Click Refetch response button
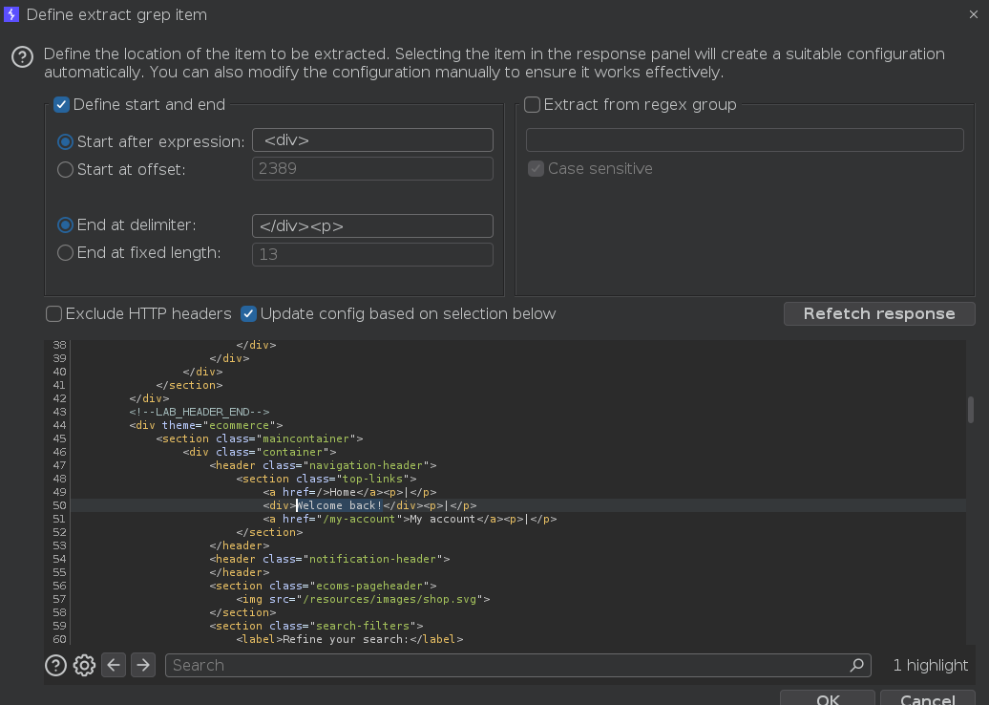989x705 pixels. pos(879,313)
